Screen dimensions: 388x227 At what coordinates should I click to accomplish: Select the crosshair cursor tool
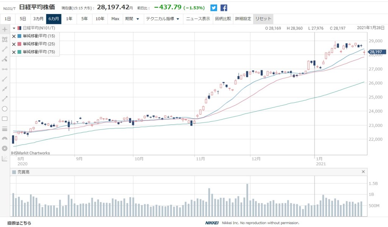[5, 29]
